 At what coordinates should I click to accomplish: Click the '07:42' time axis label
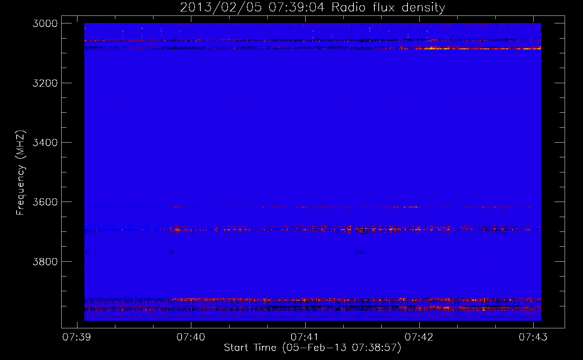point(419,337)
